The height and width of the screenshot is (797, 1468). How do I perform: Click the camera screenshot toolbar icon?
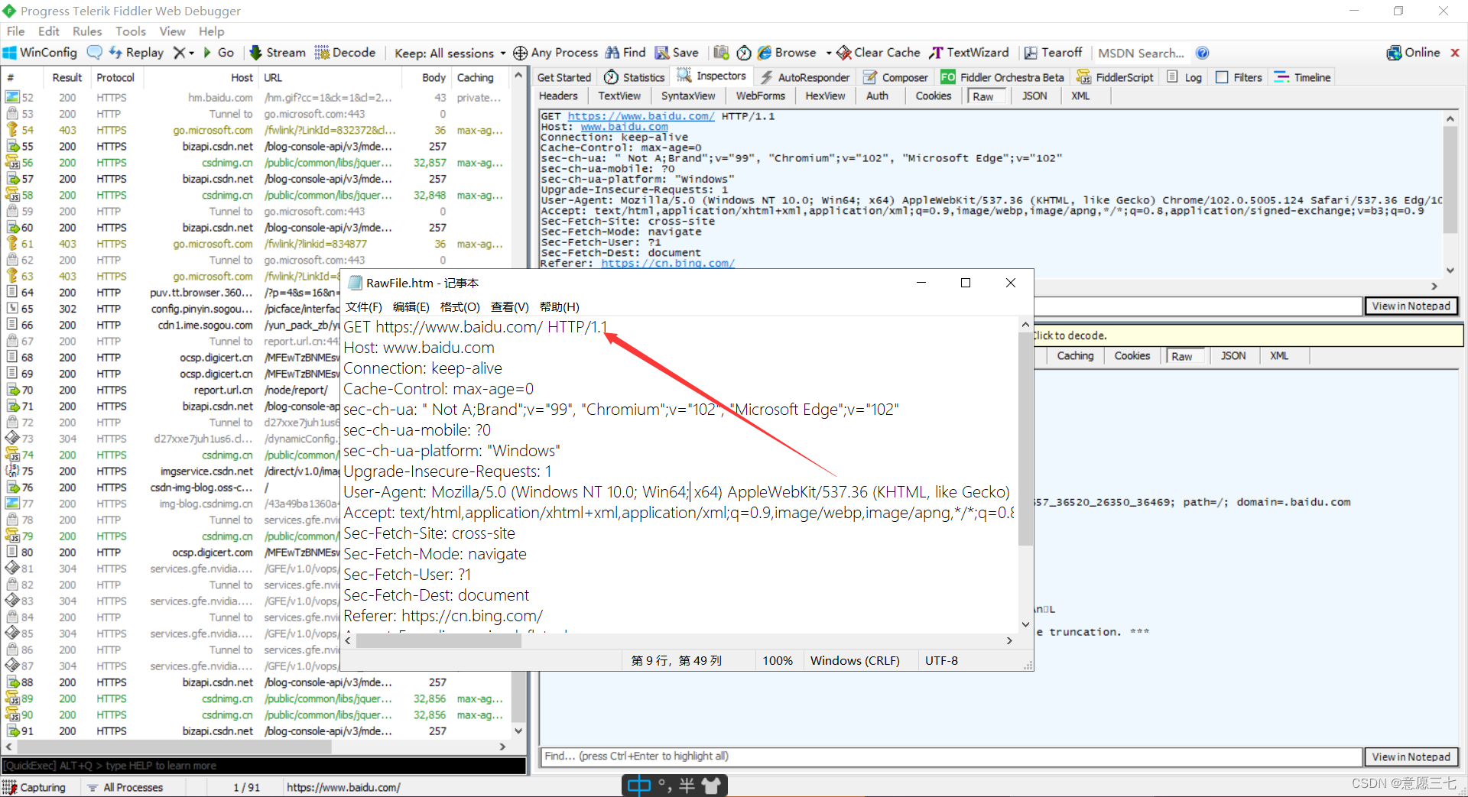pos(721,53)
